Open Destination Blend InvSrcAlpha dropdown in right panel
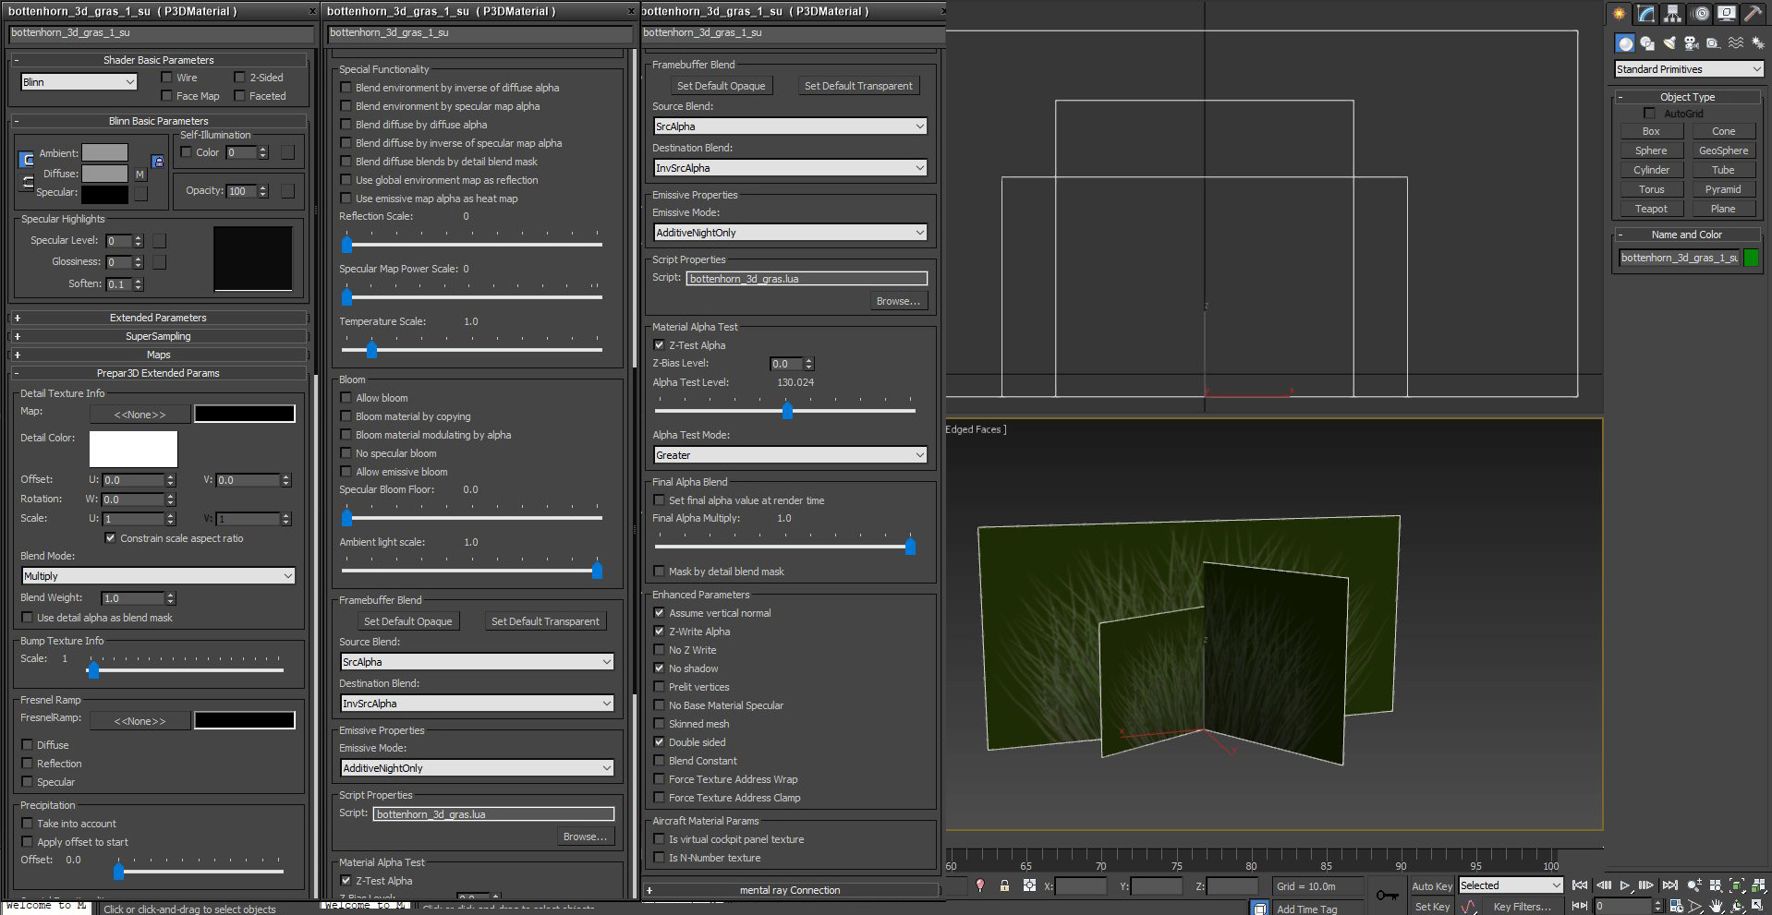 (790, 168)
